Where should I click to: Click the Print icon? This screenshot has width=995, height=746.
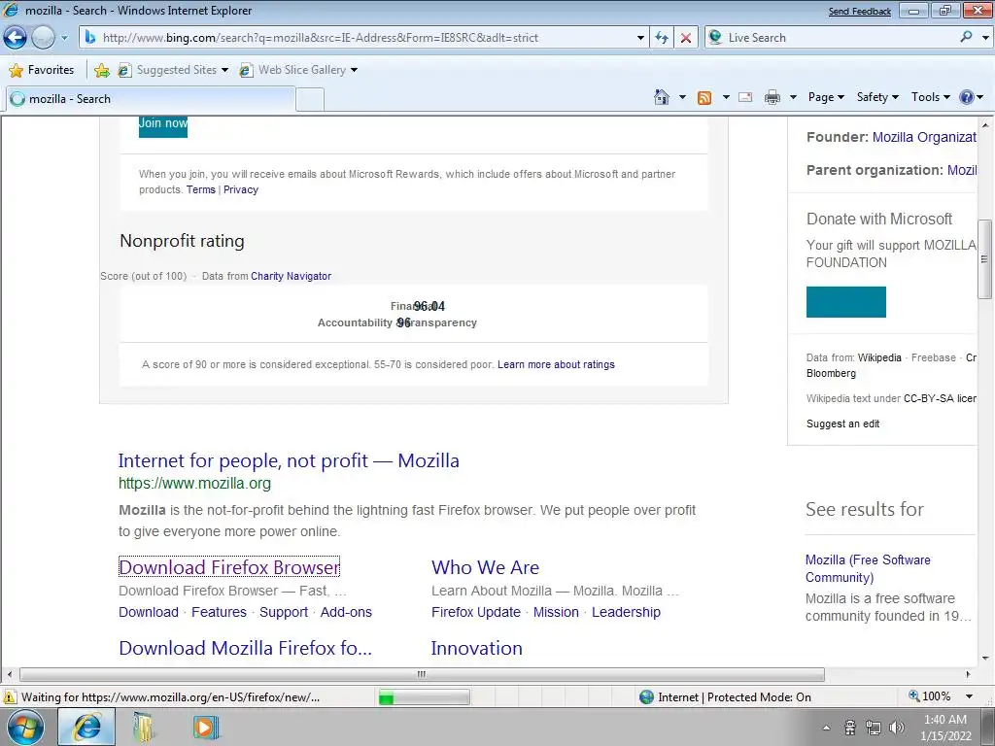pos(772,97)
